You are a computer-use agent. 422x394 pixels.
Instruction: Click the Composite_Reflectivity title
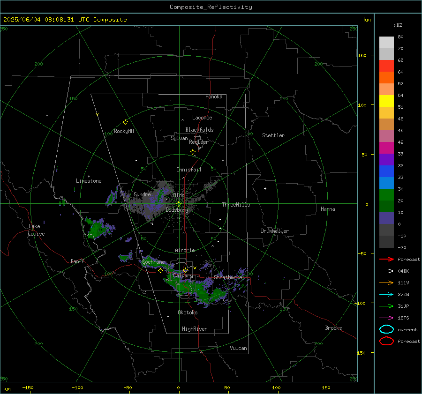(x=211, y=7)
